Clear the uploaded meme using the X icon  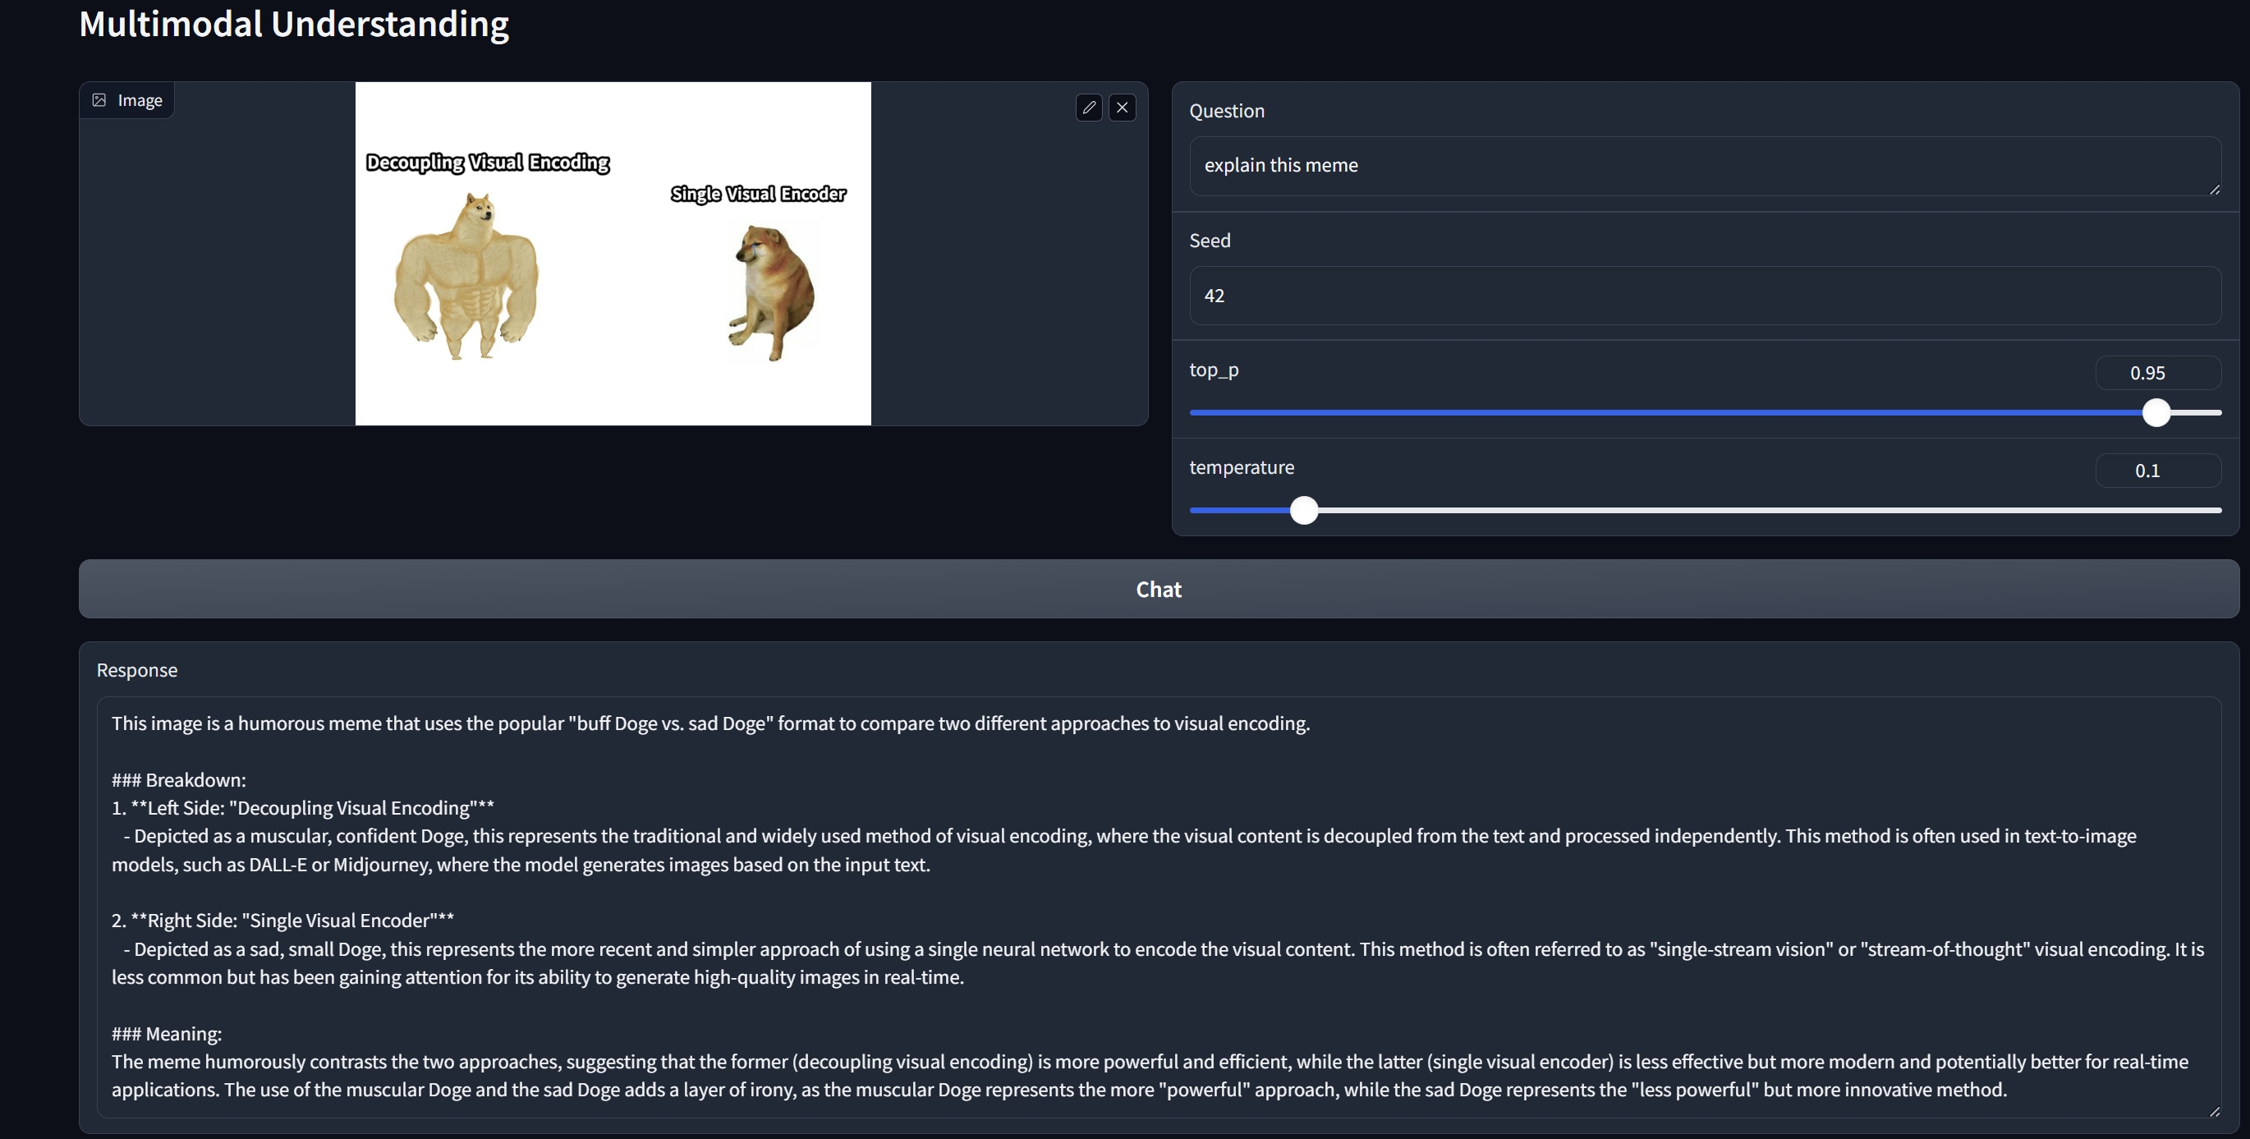[1123, 107]
